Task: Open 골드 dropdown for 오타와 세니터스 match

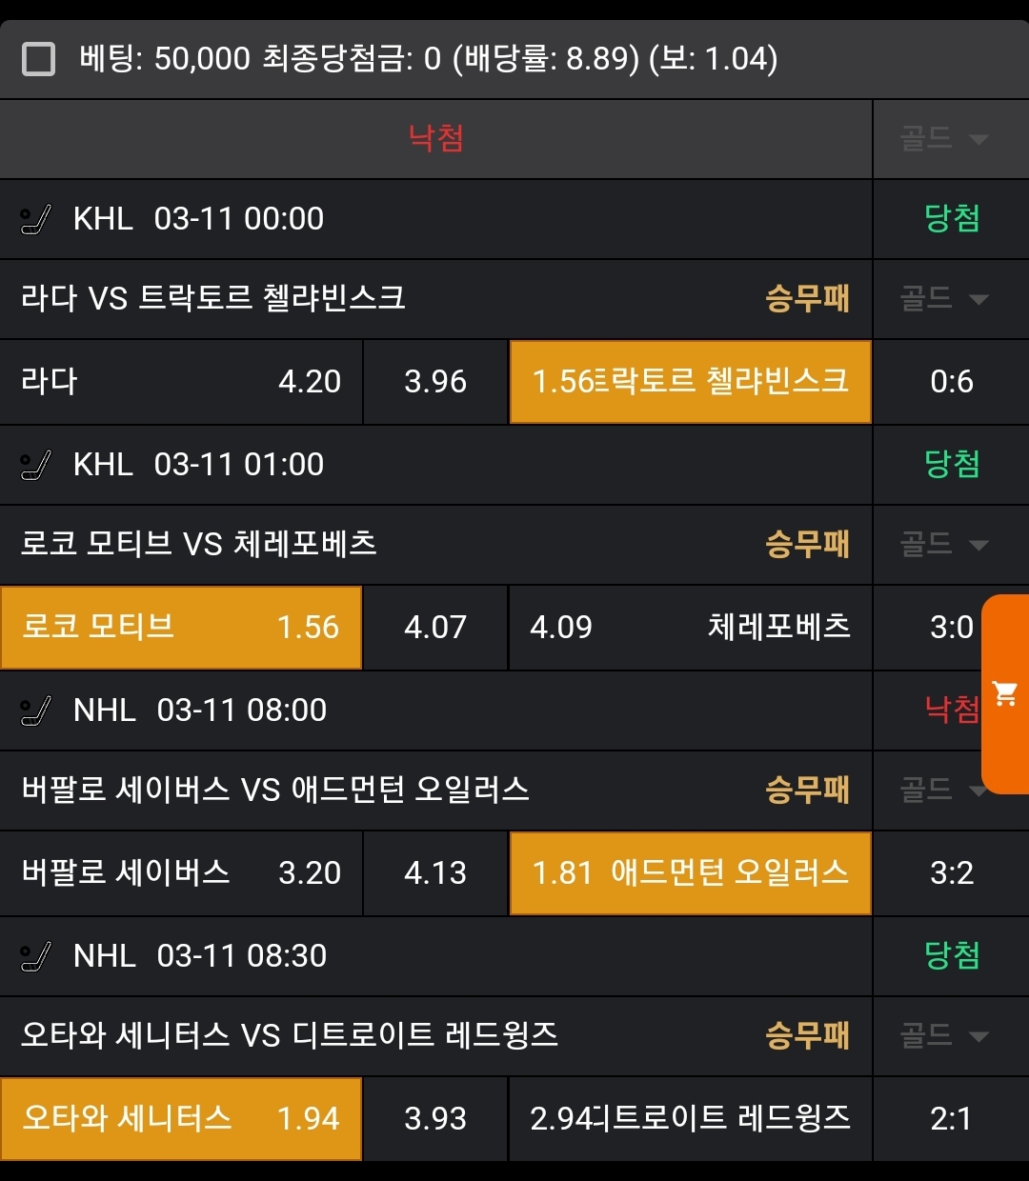Action: [x=944, y=1036]
